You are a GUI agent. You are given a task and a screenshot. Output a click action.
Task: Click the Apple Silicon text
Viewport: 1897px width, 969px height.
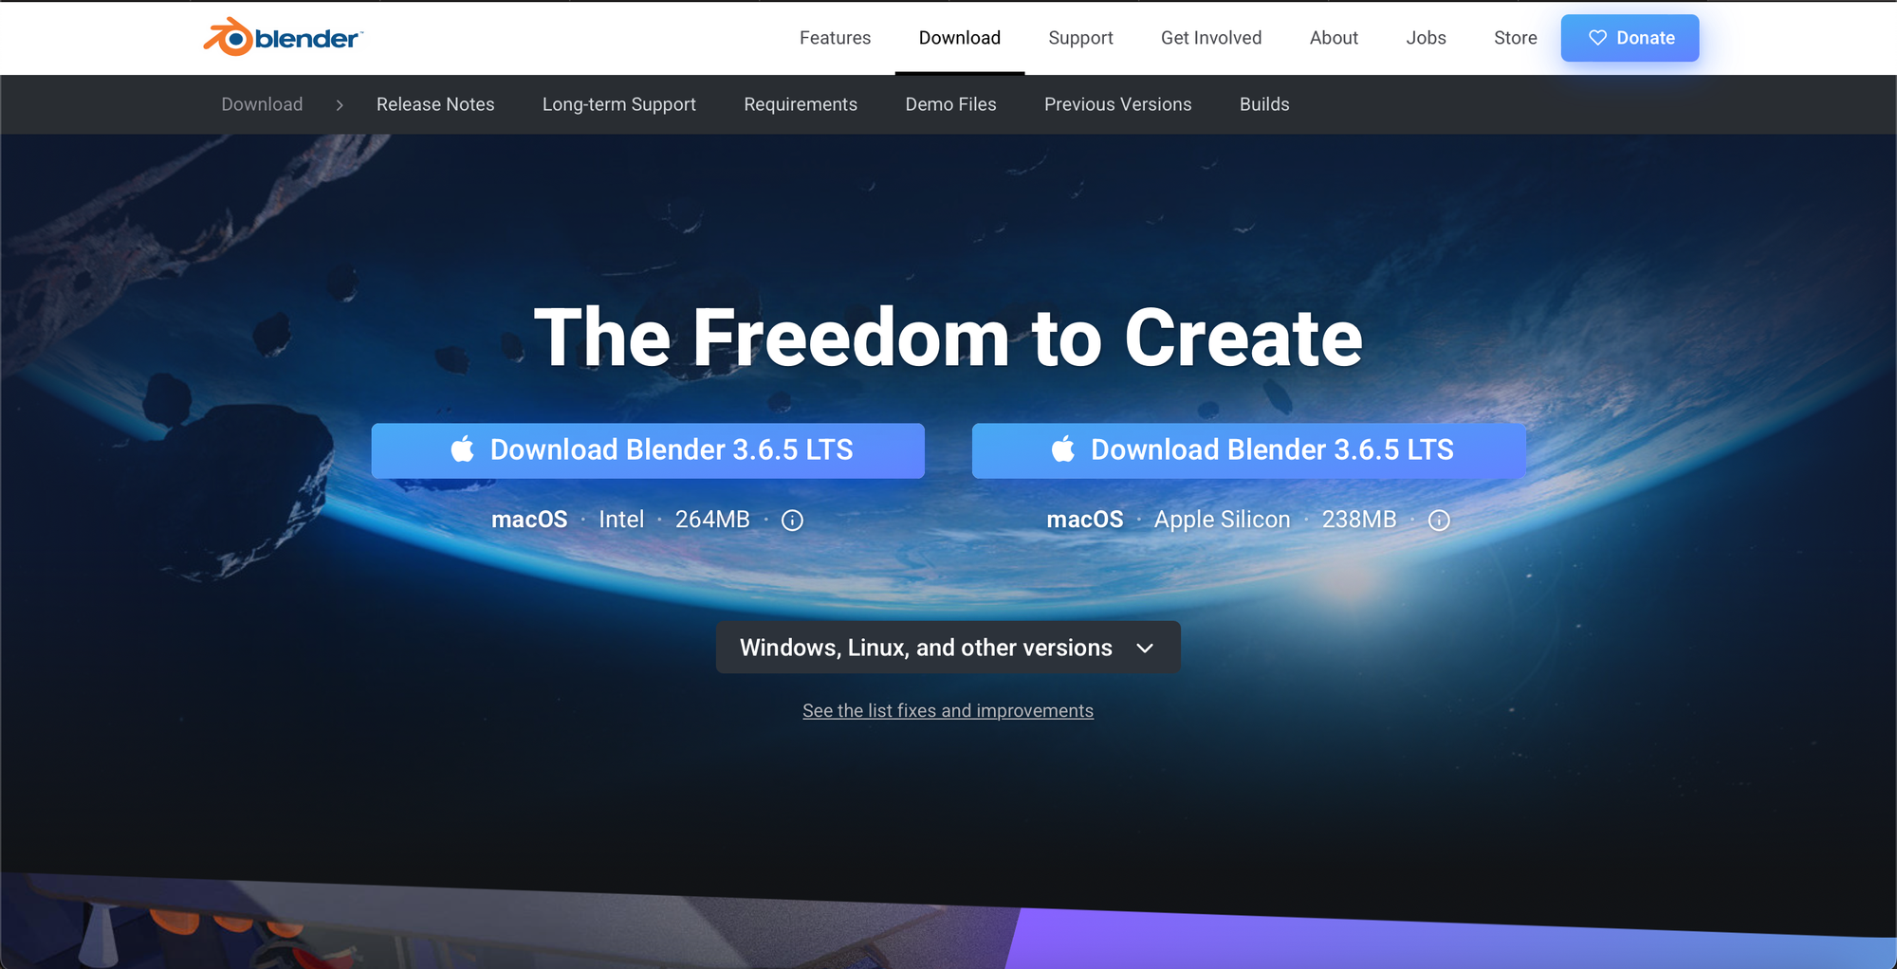(x=1222, y=520)
